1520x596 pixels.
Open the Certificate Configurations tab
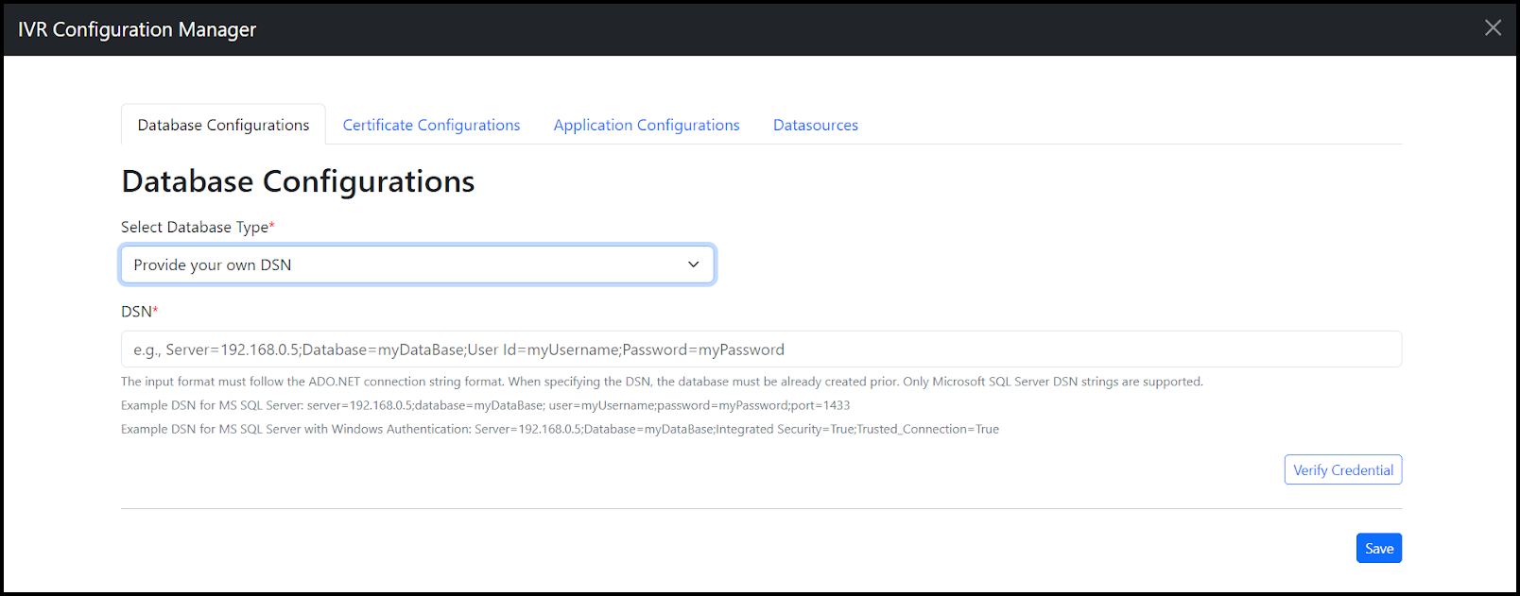pos(431,125)
